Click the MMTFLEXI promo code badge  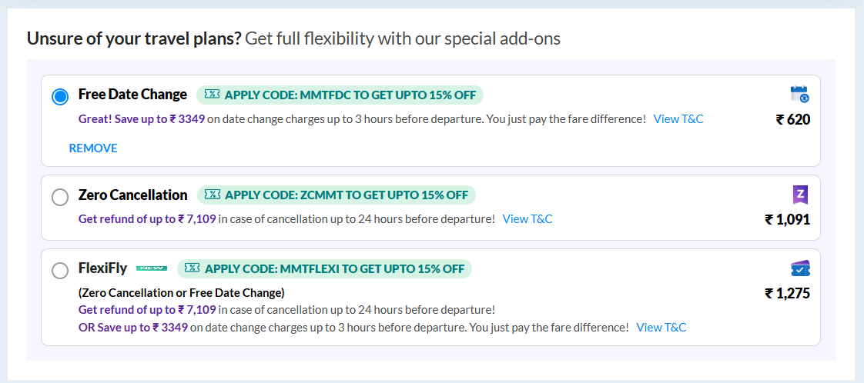coord(325,268)
